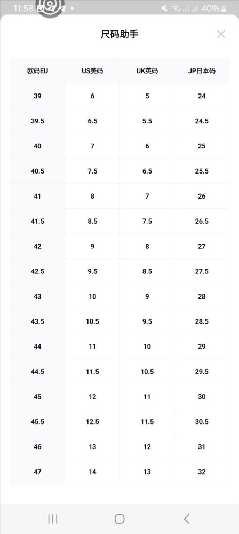This screenshot has height=534, width=239.
Task: Tap the Wi-Fi icon in status bar
Action: tap(176, 9)
